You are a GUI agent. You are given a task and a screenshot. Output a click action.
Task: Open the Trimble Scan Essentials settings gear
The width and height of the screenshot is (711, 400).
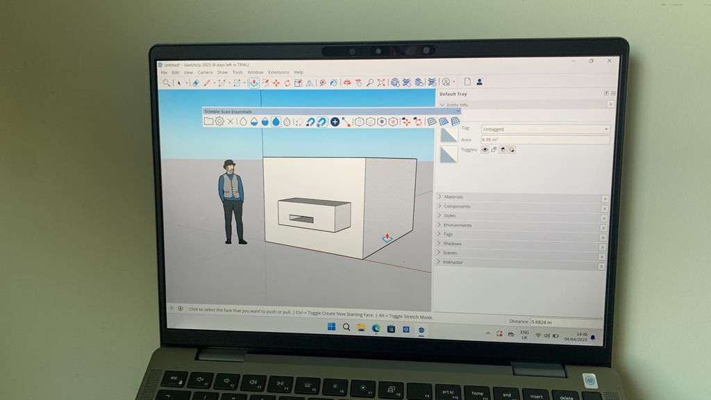tap(218, 122)
